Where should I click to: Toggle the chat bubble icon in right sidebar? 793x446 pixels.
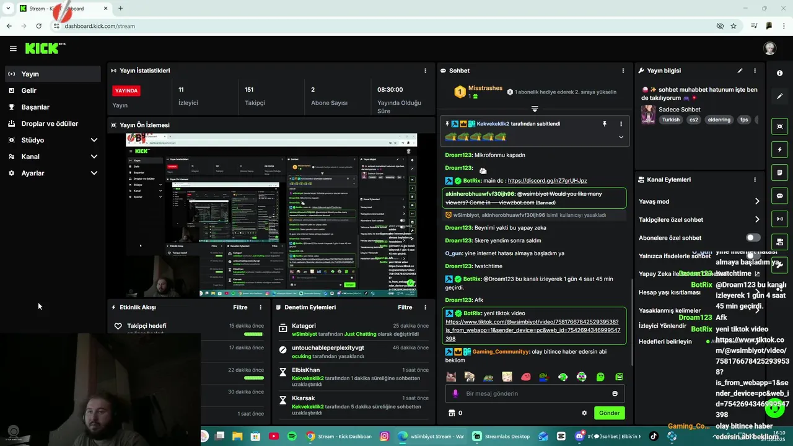coord(780,196)
